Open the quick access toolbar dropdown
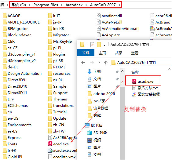Screen dimensions: 172x160 click(105, 45)
